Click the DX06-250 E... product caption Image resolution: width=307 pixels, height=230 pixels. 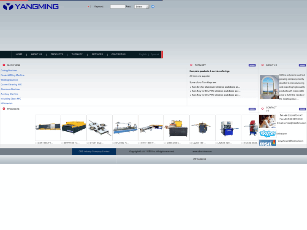click(174, 143)
